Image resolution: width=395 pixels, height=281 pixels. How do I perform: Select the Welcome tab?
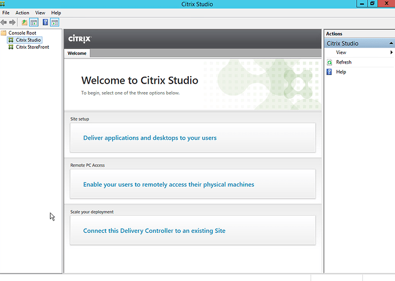coord(77,53)
